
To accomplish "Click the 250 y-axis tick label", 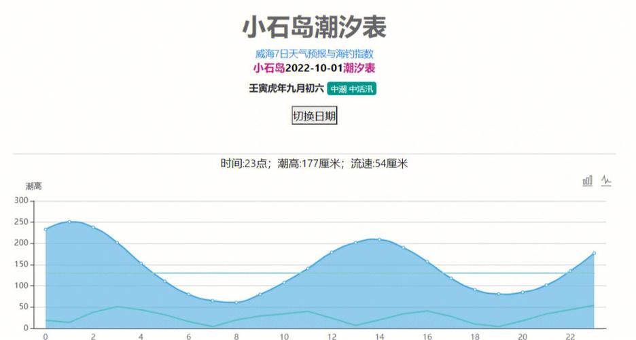I will point(21,222).
